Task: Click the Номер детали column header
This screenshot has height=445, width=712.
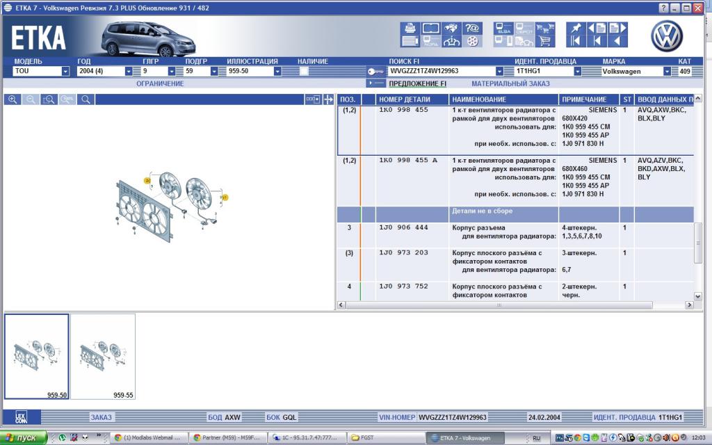Action: [x=412, y=99]
